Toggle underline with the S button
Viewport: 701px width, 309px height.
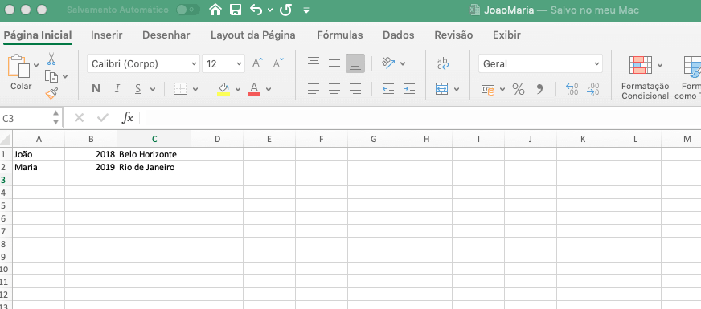click(138, 88)
